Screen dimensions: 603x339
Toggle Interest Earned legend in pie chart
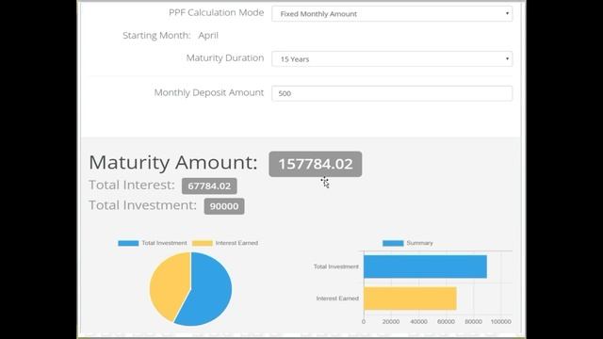(225, 243)
